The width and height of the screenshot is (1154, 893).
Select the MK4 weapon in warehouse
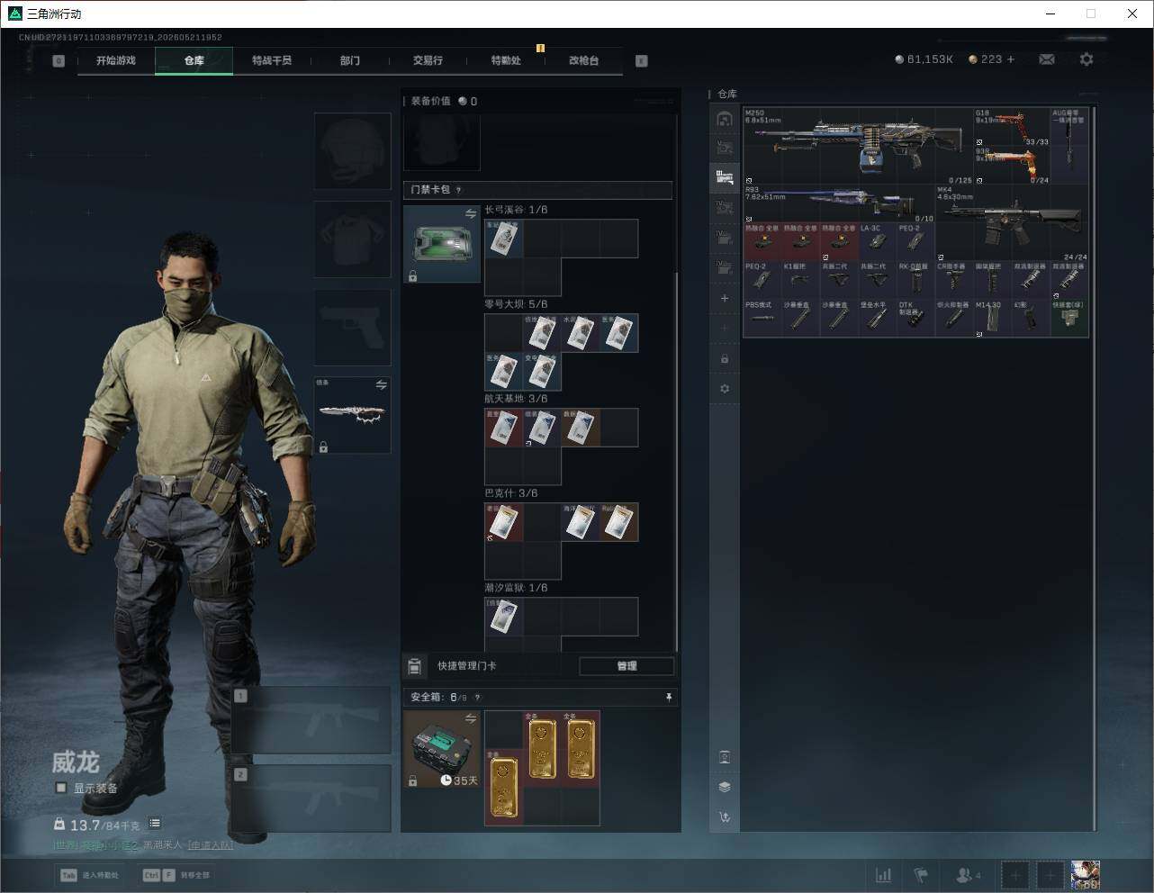(x=1012, y=223)
